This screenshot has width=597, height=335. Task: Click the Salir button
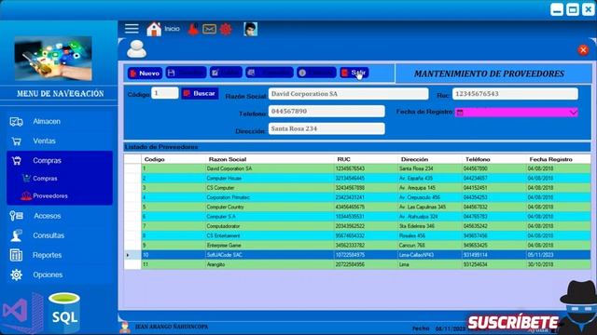coord(354,73)
